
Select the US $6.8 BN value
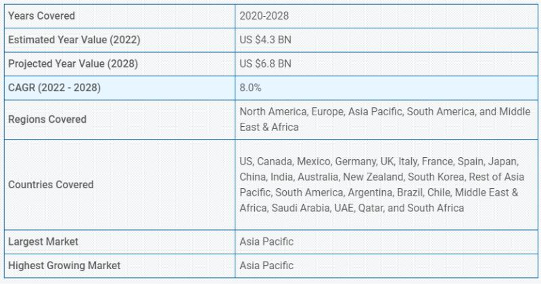265,64
